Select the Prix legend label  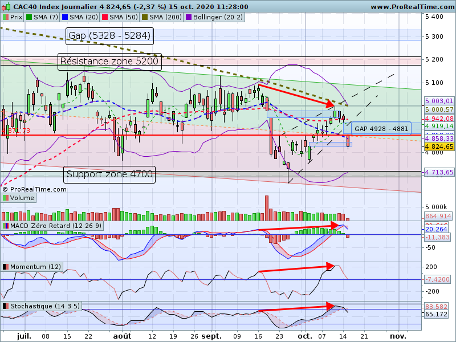17,17
